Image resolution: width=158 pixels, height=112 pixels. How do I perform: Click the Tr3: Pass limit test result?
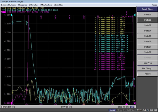[127, 17]
